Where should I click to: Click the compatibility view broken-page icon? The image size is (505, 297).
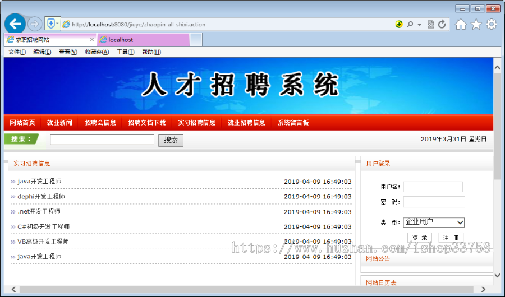pos(430,24)
